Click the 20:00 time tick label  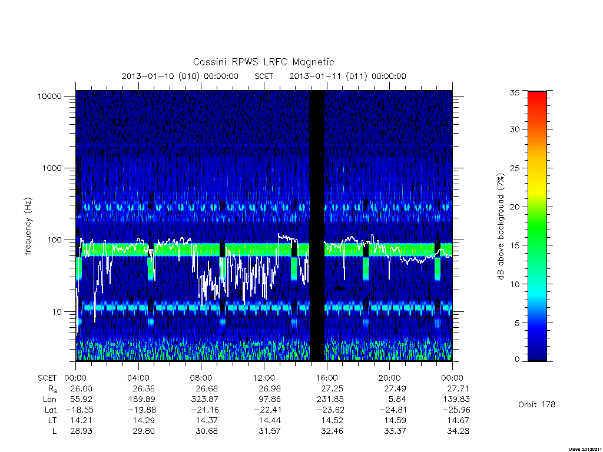pos(389,378)
